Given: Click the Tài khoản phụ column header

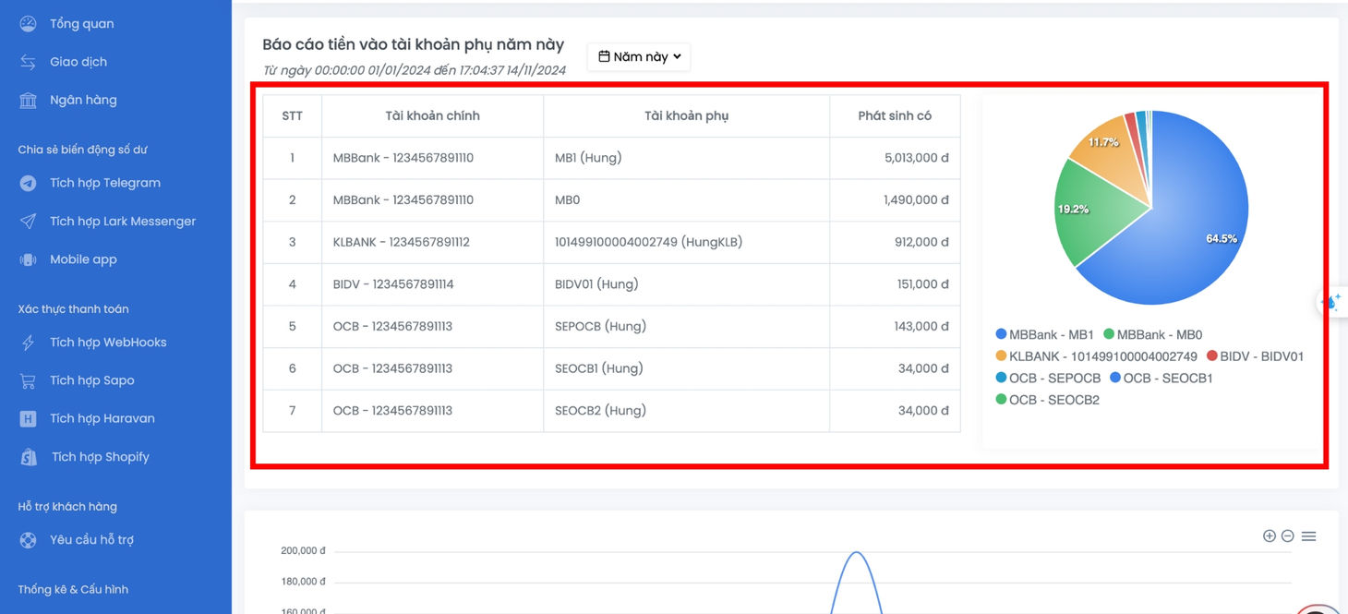Looking at the screenshot, I should tap(687, 116).
